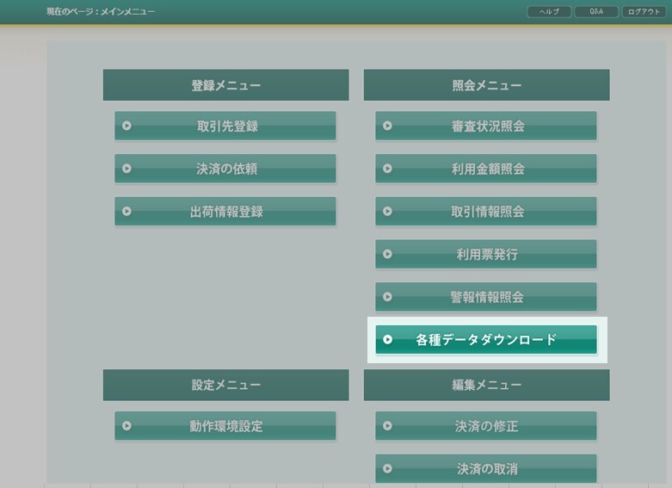This screenshot has width=672, height=488.
Task: Click highlighted 各種データダウンロード button
Action: 486,340
